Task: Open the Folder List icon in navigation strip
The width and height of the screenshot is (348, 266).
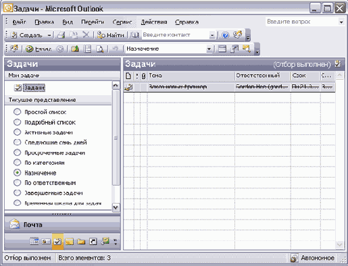Action: pos(81,242)
